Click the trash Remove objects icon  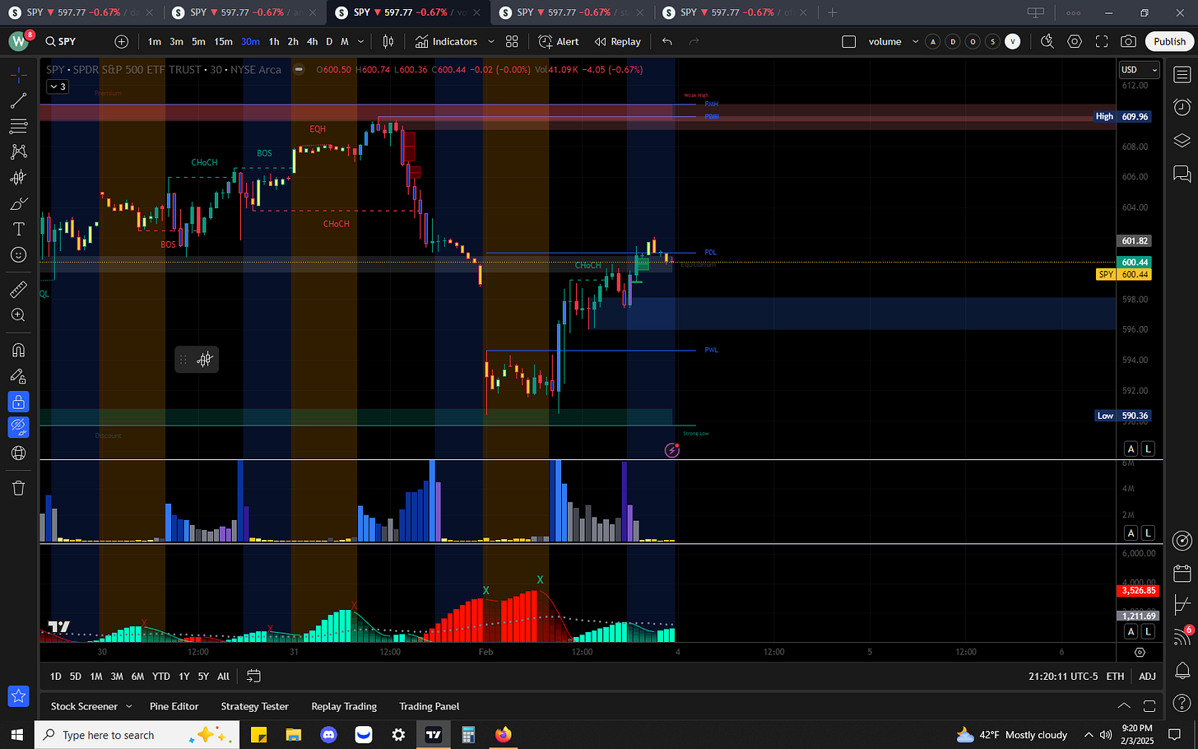(x=18, y=488)
